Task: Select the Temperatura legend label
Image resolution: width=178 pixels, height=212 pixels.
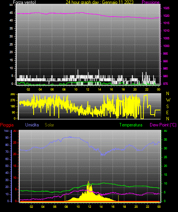Action: (x=131, y=125)
